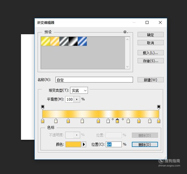Click the midpoint diamond left of active stop

tap(113, 119)
